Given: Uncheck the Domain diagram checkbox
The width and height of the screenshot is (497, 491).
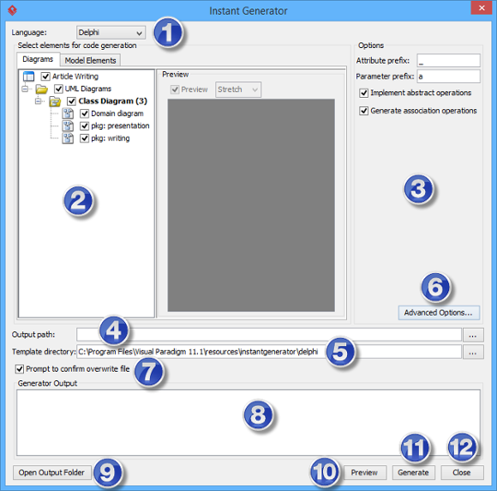Looking at the screenshot, I should coord(84,113).
